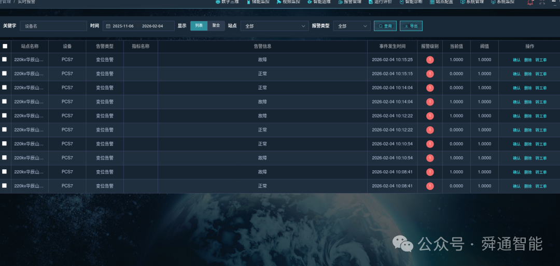Viewport: 560px width, 266px height.
Task: Click the 设备名 keyword input field
Action: tap(53, 26)
